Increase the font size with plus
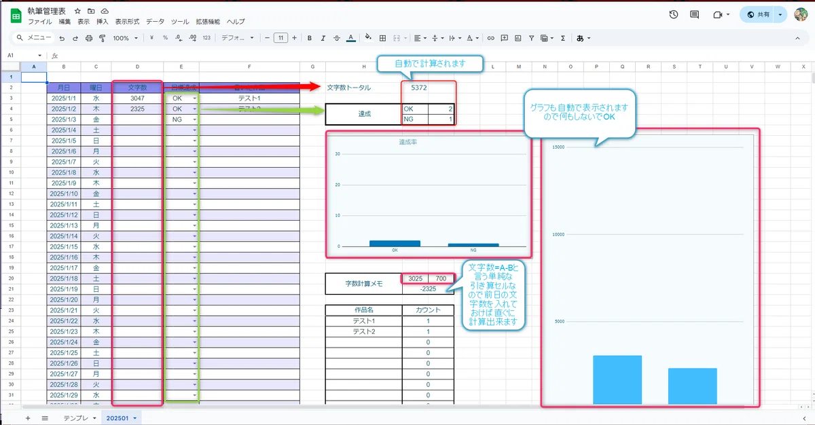The width and height of the screenshot is (815, 425). pos(295,38)
